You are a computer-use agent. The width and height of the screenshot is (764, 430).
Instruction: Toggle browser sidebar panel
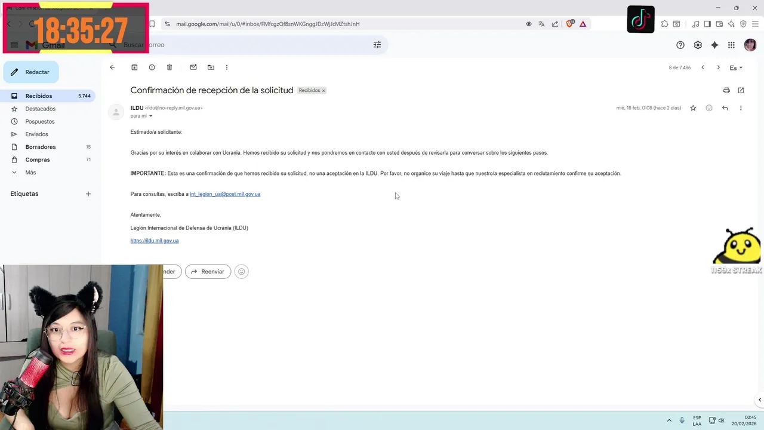[707, 24]
